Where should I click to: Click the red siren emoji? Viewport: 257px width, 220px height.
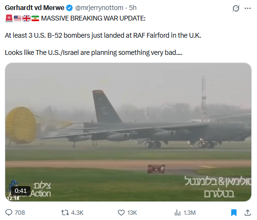pyautogui.click(x=9, y=18)
